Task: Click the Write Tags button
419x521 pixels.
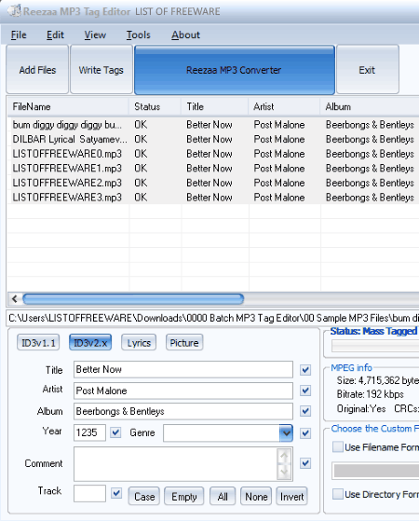Action: pyautogui.click(x=101, y=70)
